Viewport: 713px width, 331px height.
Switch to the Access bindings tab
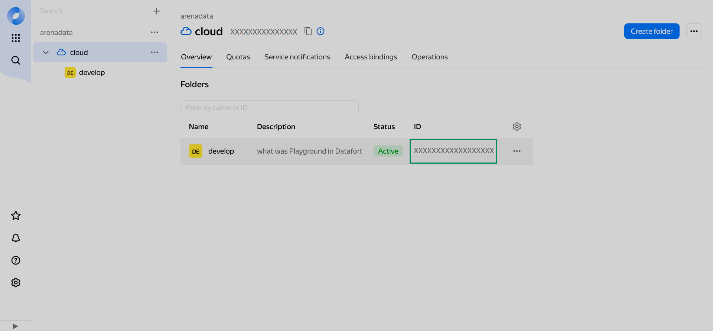(371, 57)
